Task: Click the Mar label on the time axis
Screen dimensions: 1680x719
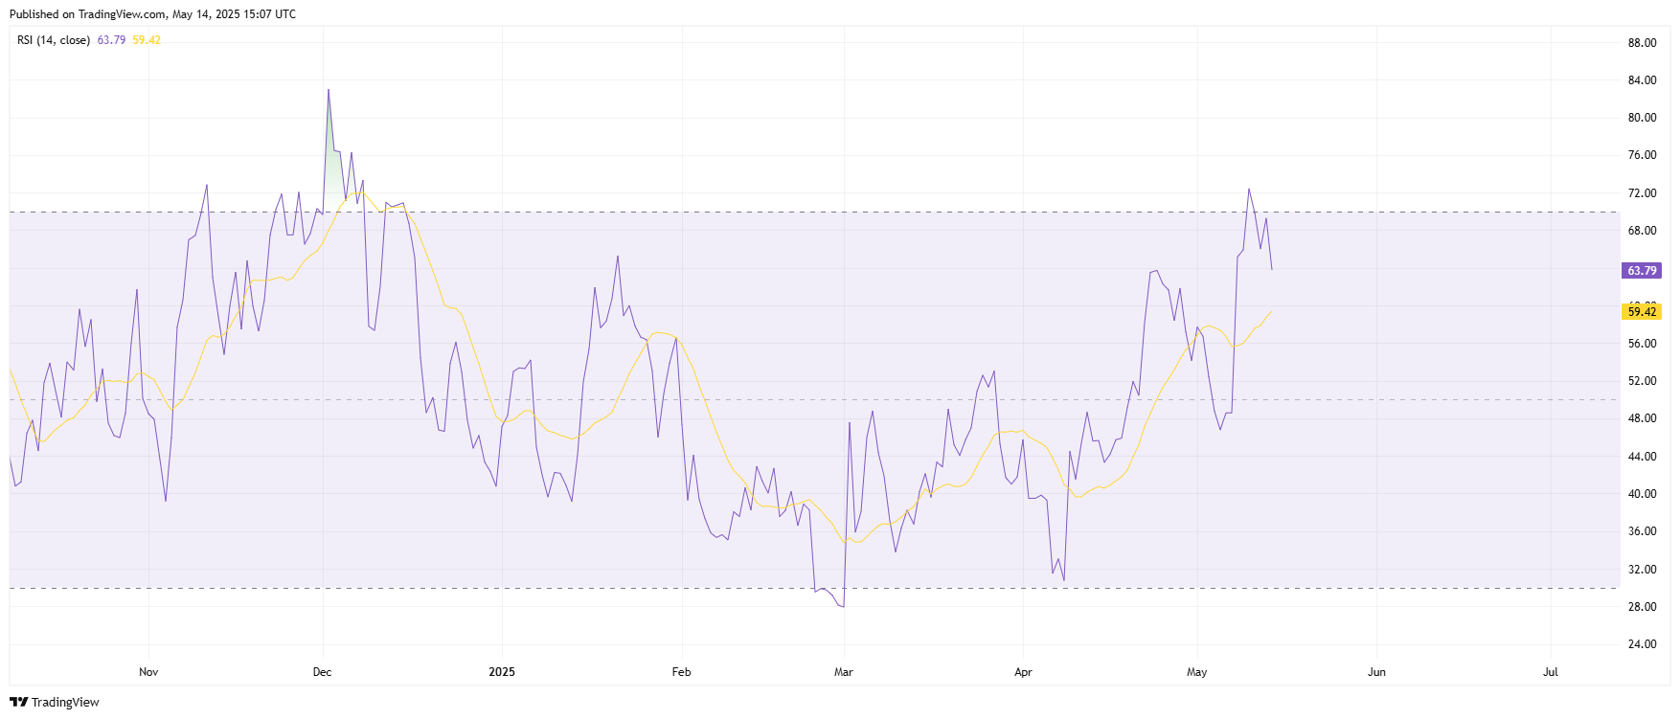Action: click(844, 672)
